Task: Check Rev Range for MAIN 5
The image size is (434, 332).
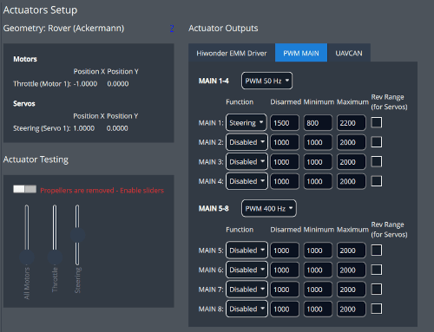Action: [x=377, y=250]
